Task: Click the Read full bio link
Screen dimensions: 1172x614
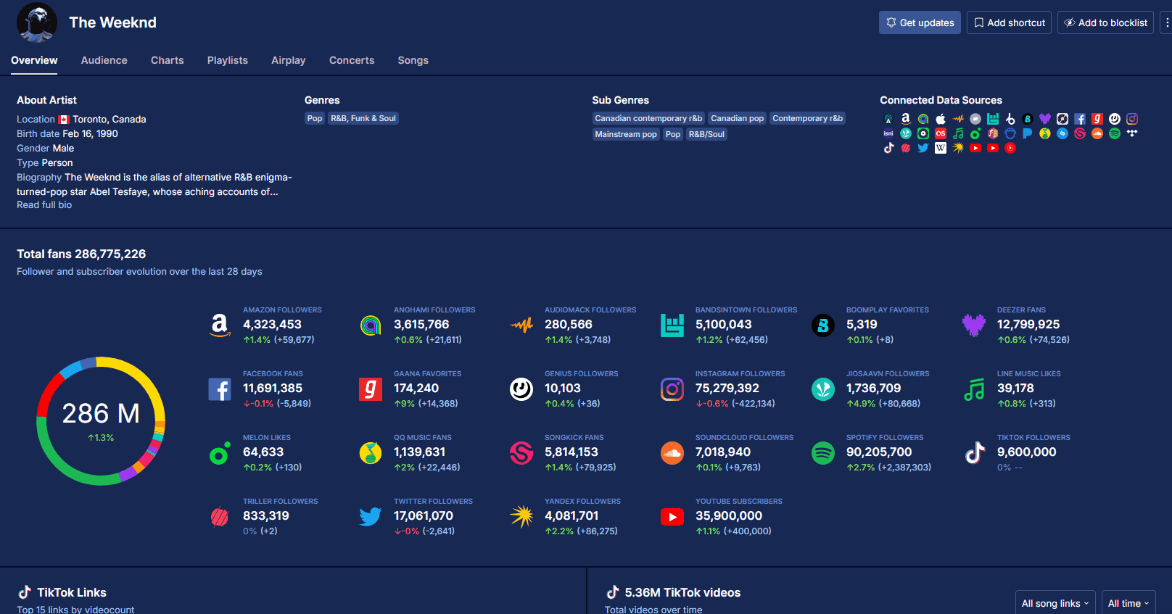Action: [44, 205]
